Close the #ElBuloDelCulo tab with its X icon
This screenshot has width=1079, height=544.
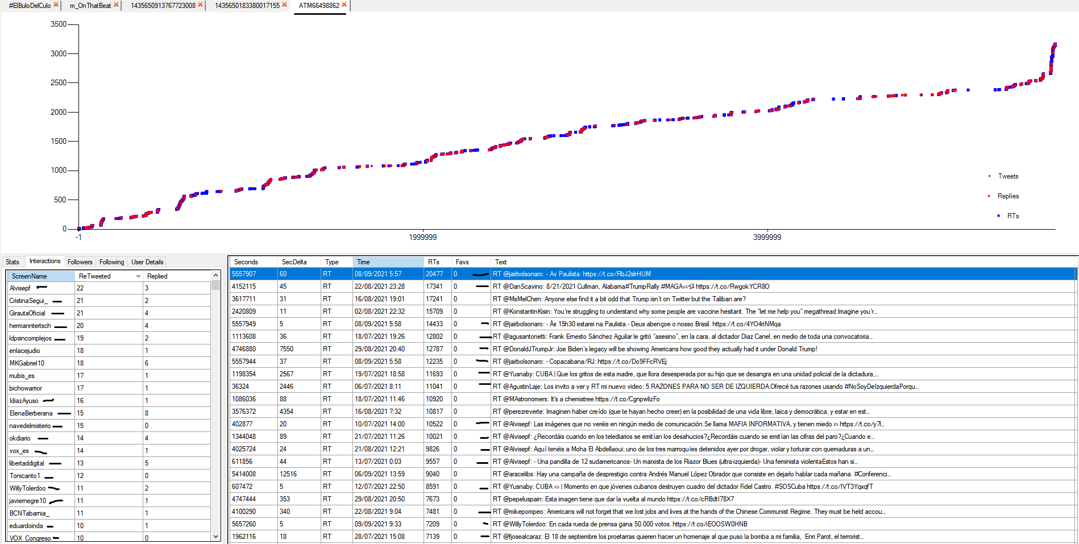pos(56,5)
